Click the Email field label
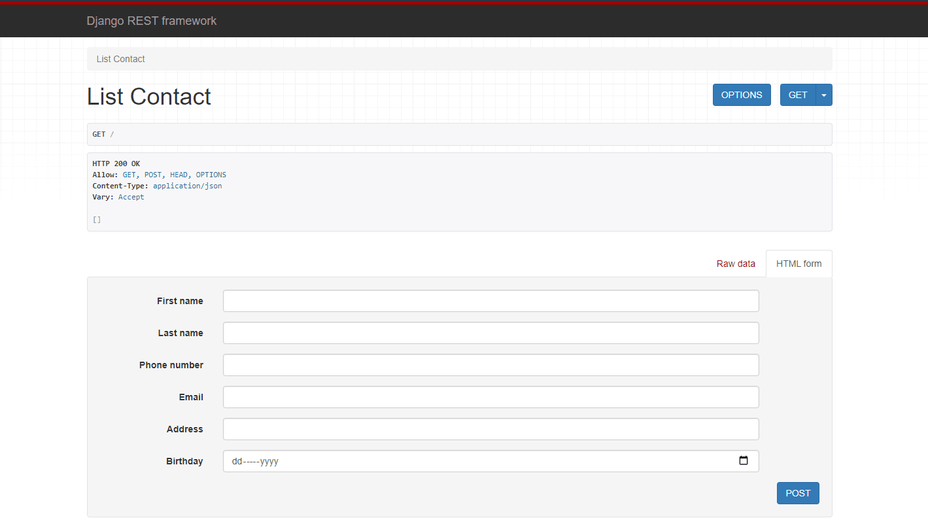The width and height of the screenshot is (928, 518). click(191, 397)
